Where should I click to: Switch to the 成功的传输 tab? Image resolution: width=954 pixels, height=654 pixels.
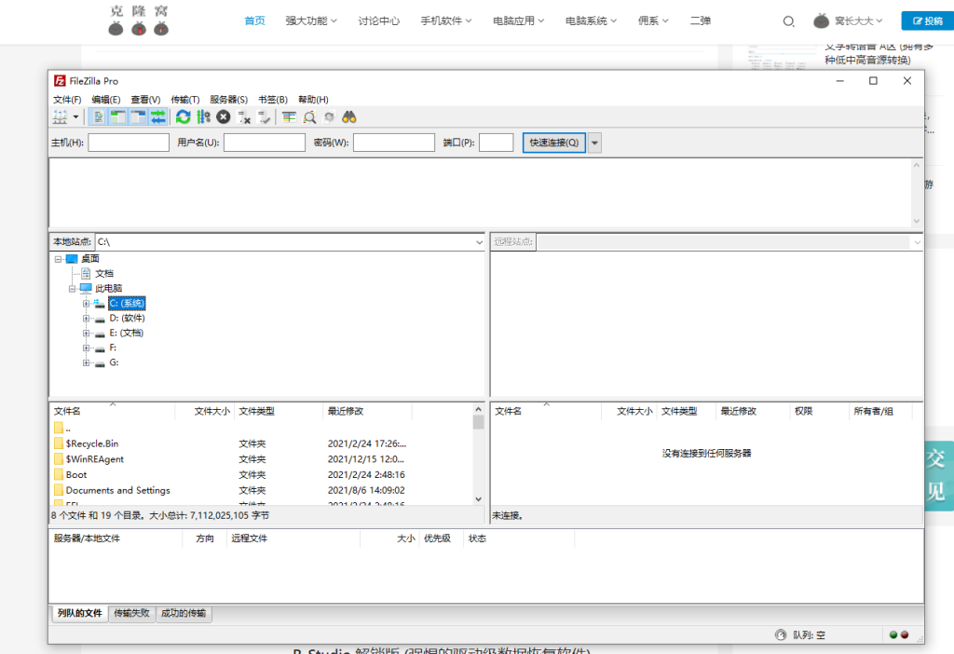184,613
